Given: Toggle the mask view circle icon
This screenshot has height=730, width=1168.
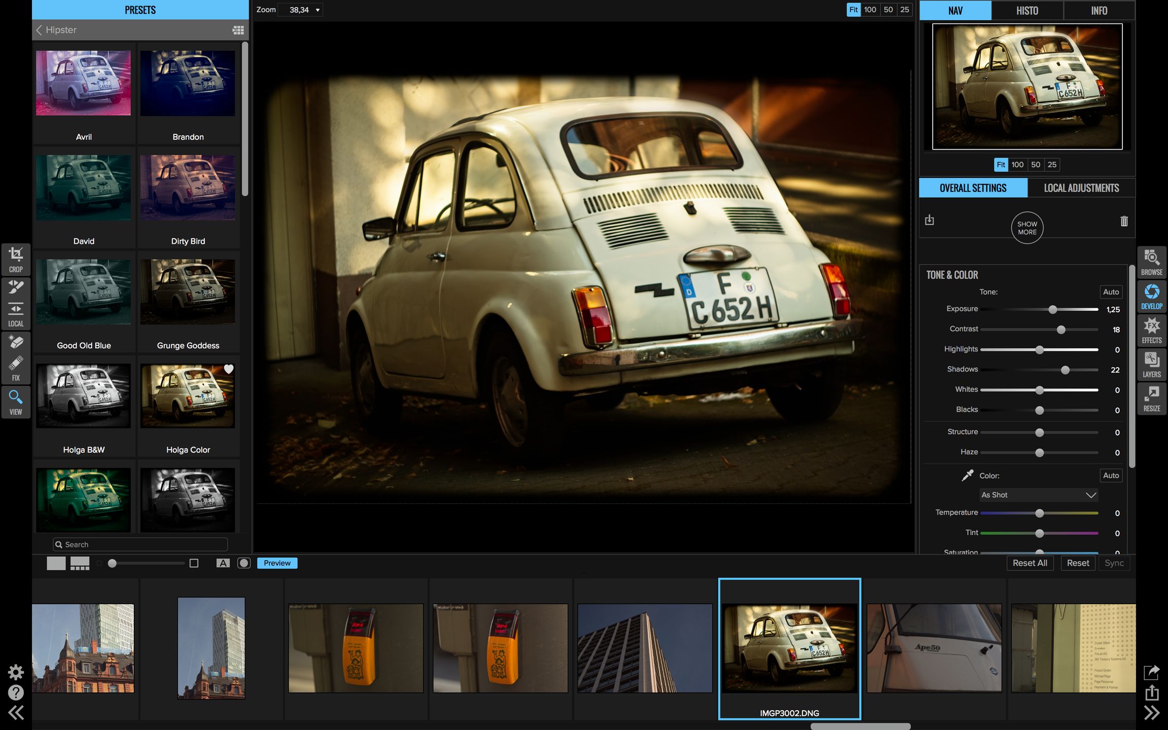Looking at the screenshot, I should coord(244,563).
